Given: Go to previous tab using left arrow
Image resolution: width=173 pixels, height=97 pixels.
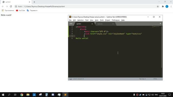Looking at the screenshot, I should click(70, 23).
